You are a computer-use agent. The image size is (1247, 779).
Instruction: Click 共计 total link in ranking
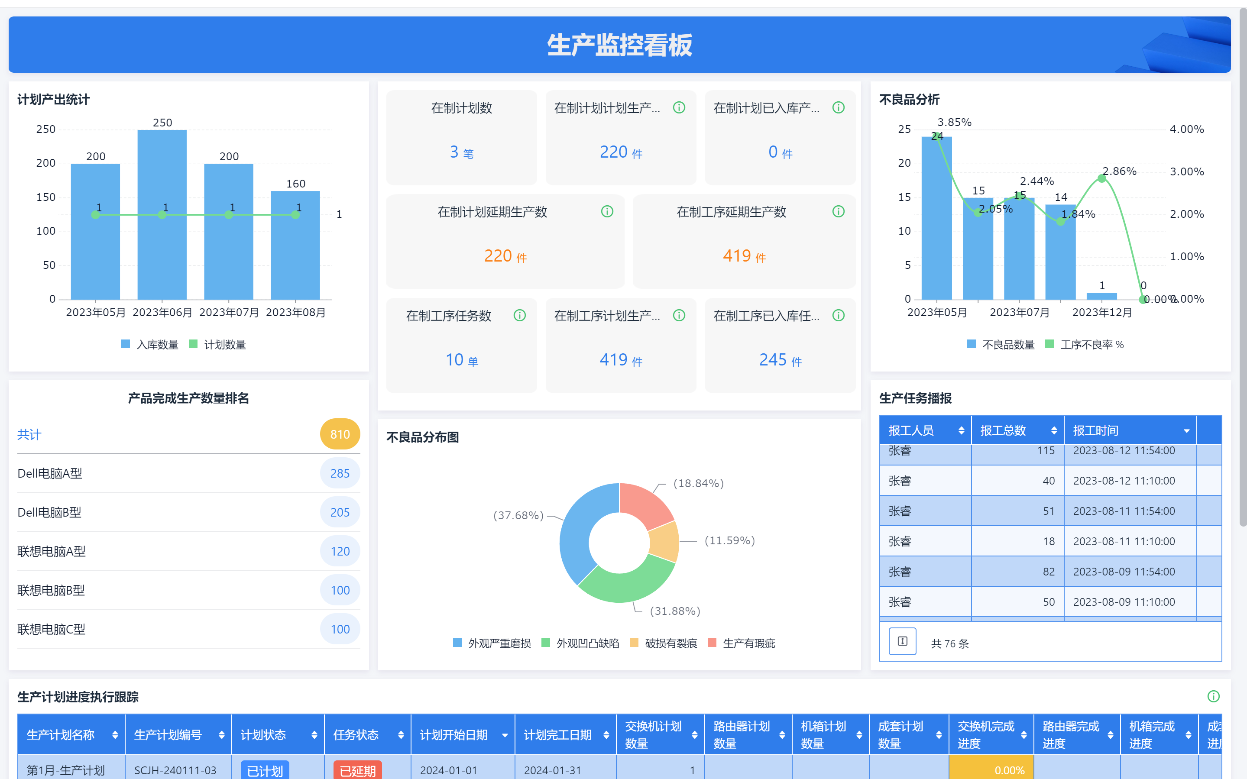pyautogui.click(x=29, y=434)
